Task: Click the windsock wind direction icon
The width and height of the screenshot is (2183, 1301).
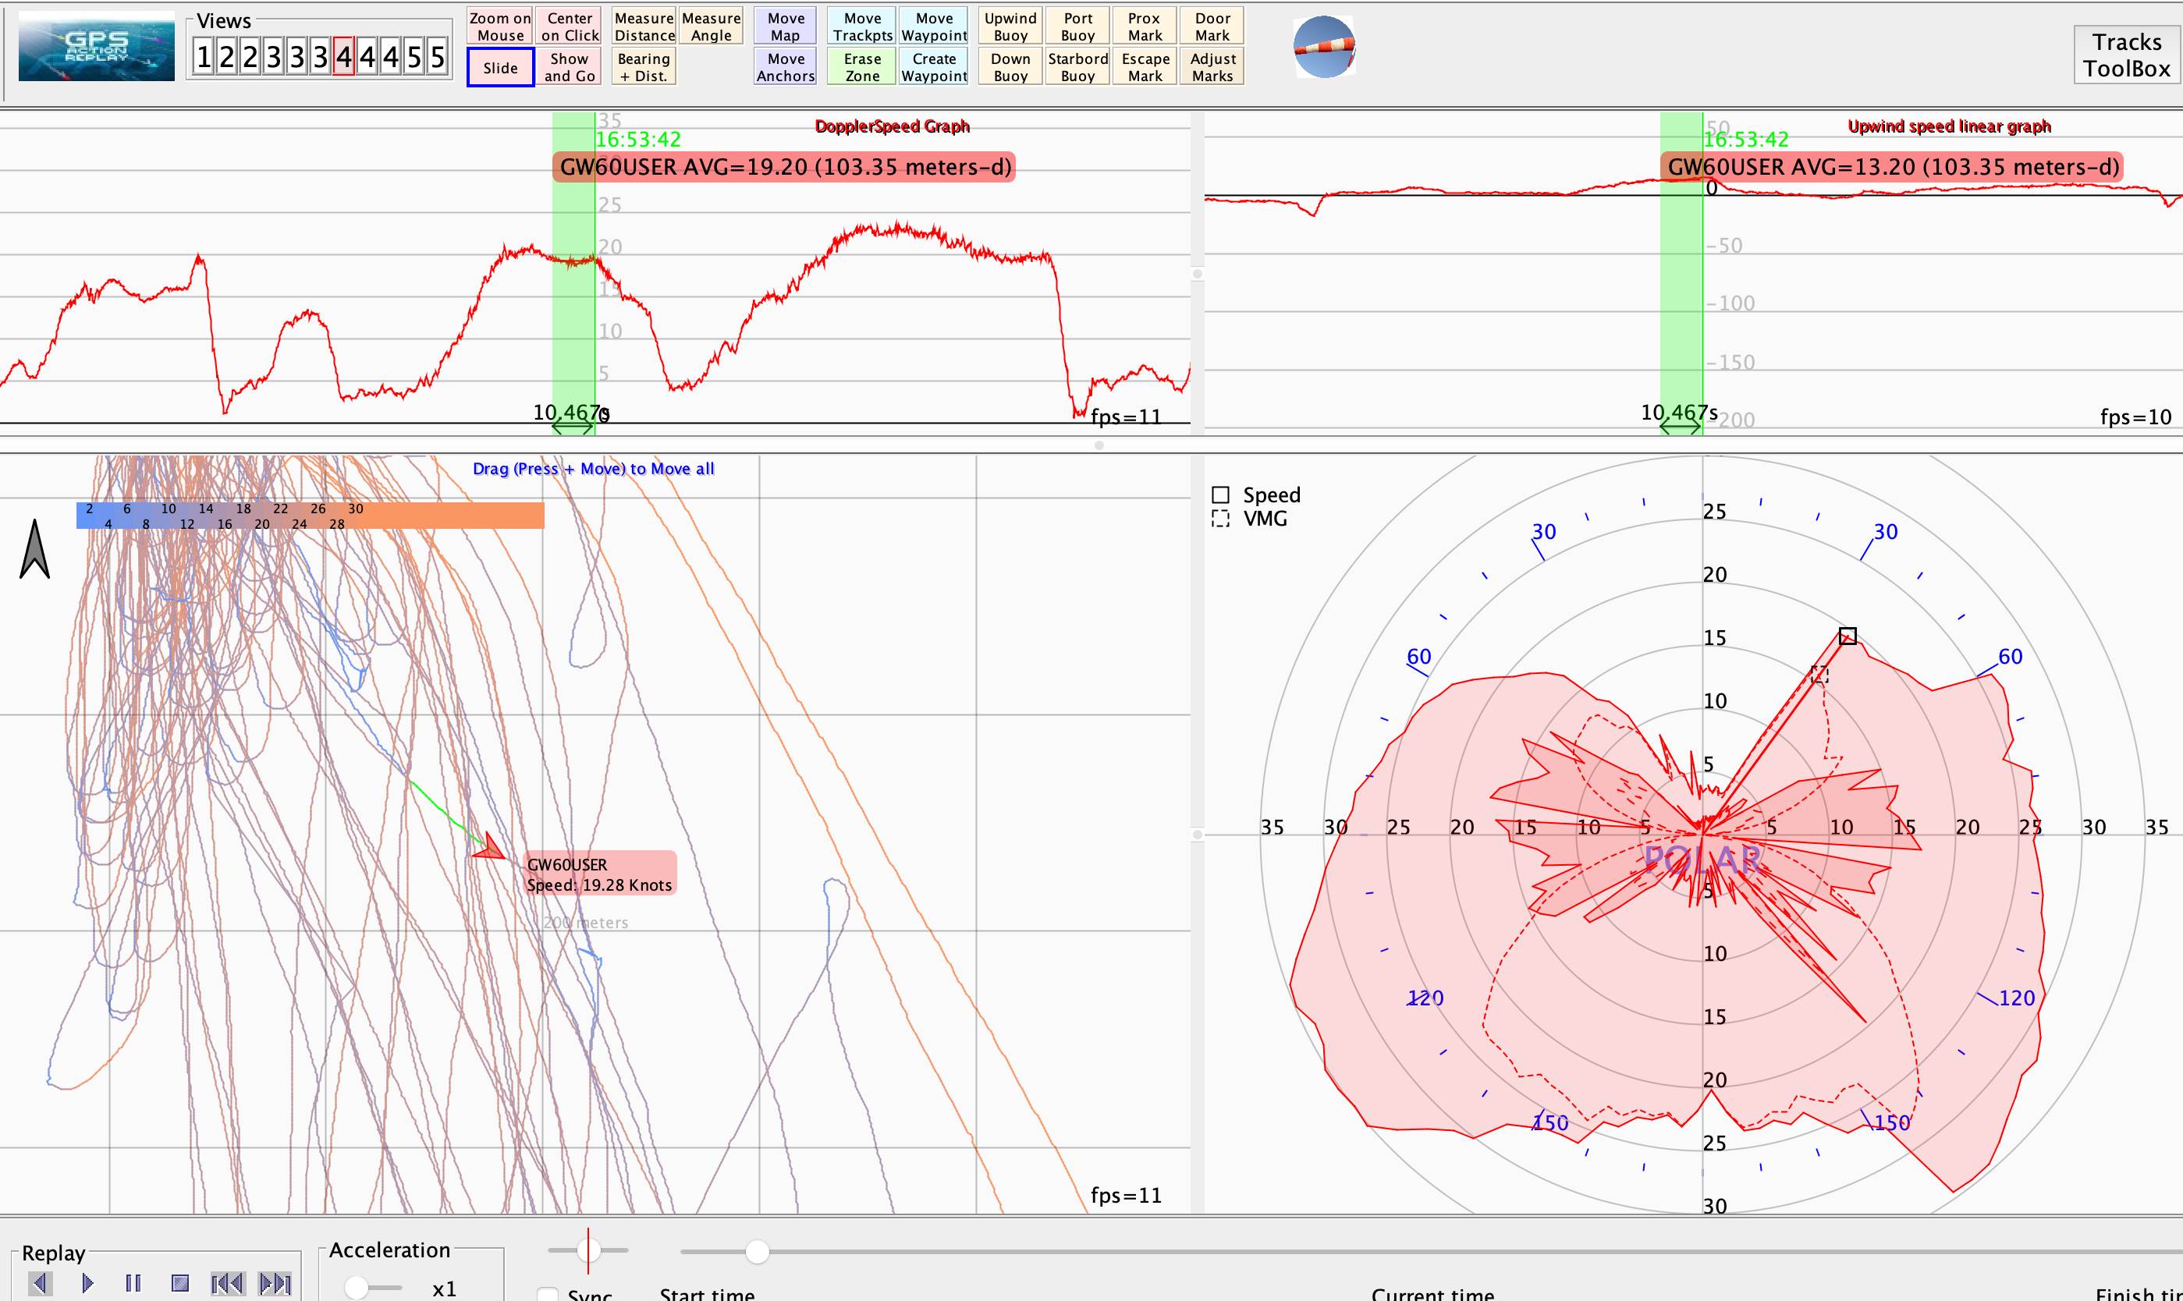Action: click(x=1324, y=47)
